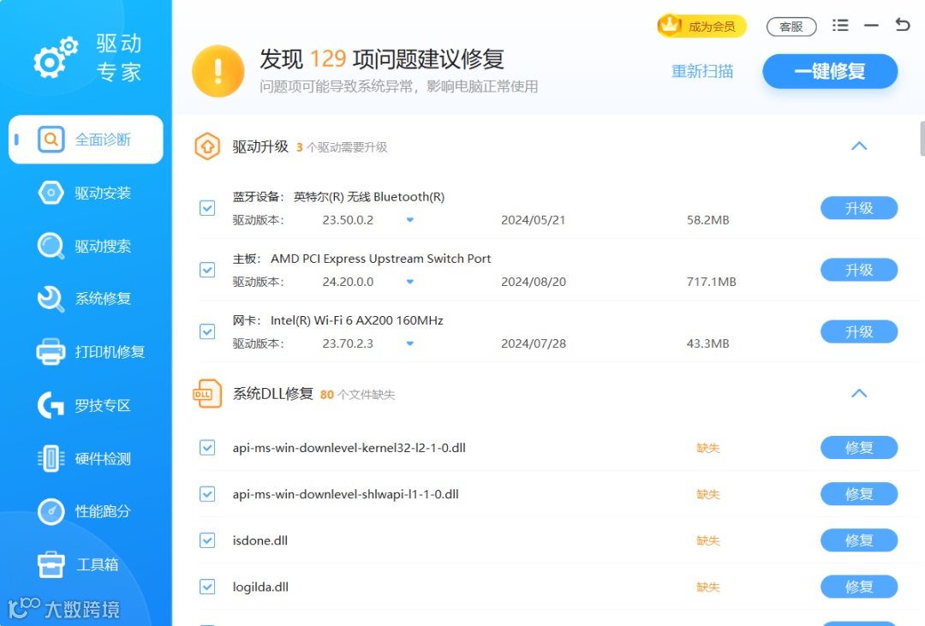Open 打印机修复 section
Screen dimensions: 925x626
87,352
